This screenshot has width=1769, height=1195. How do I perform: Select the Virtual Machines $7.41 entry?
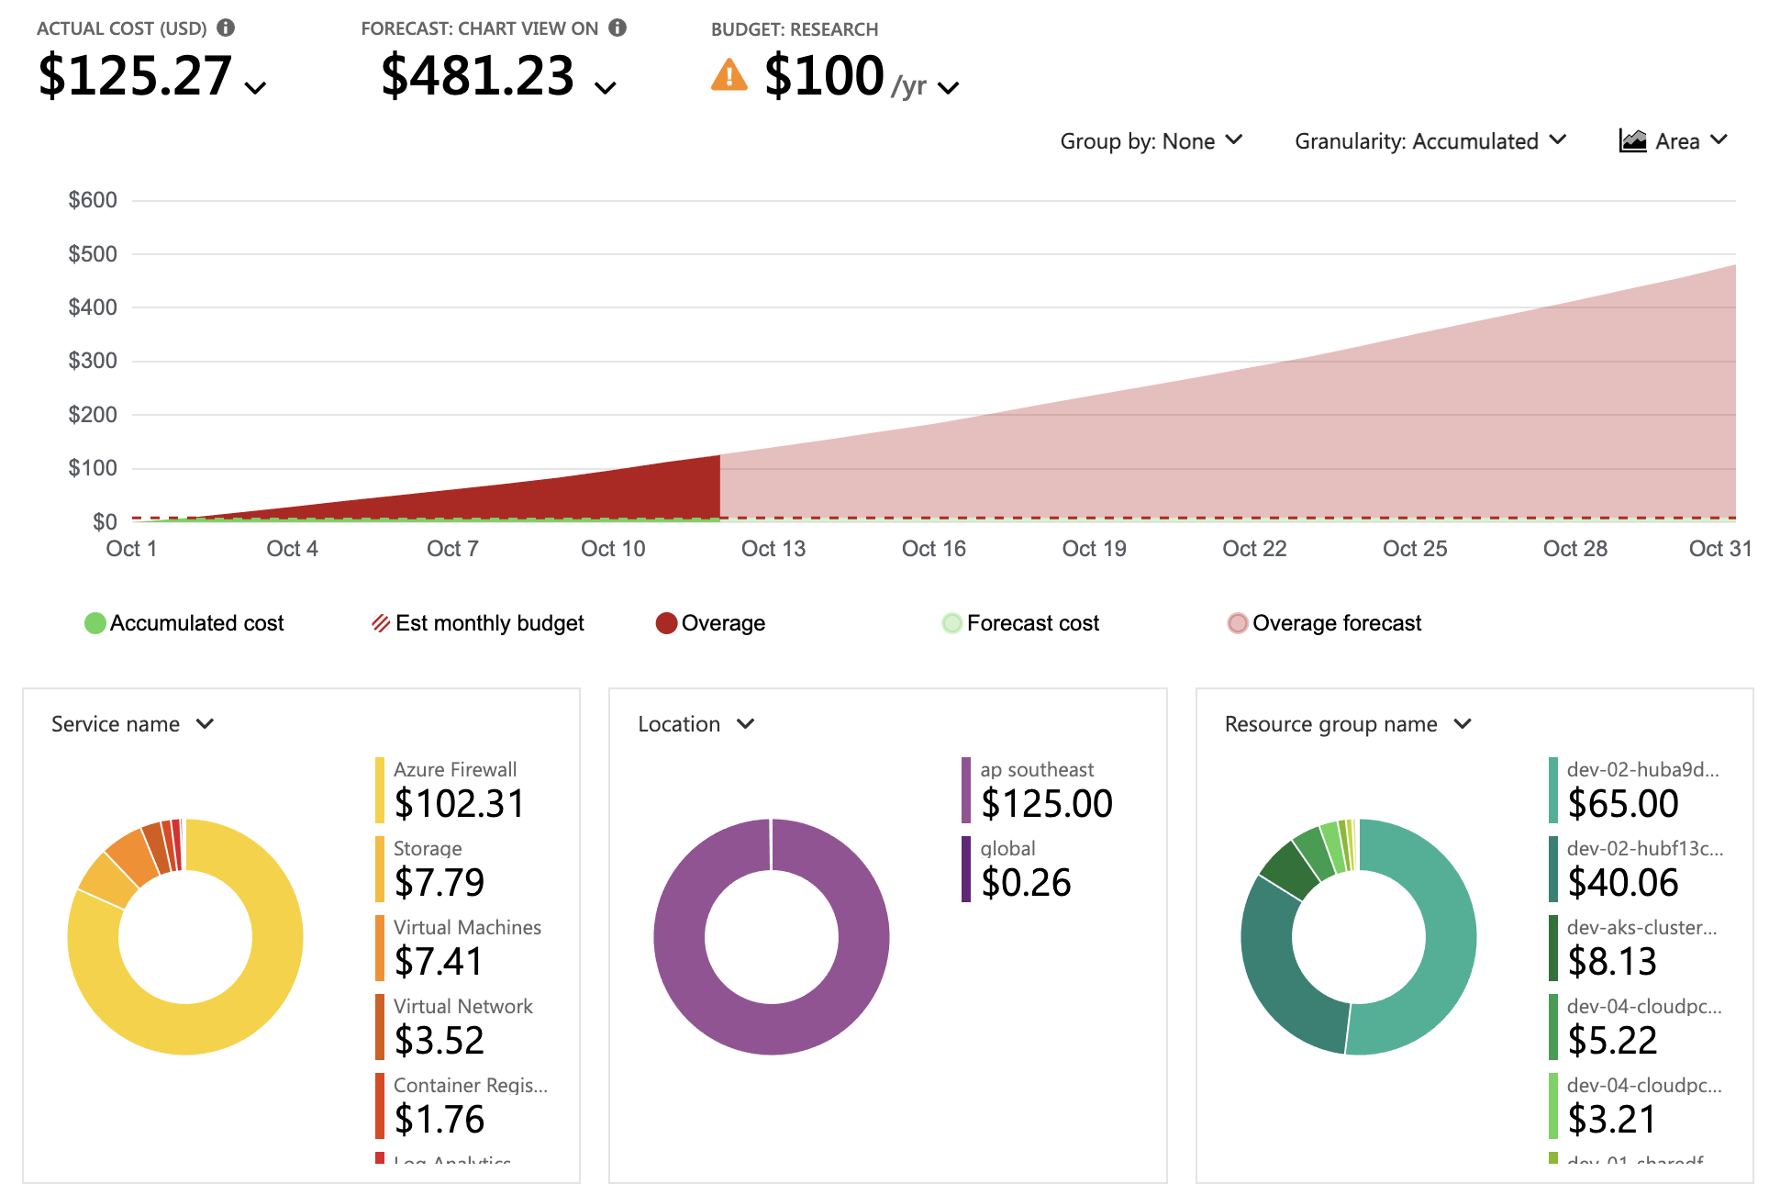pos(459,948)
